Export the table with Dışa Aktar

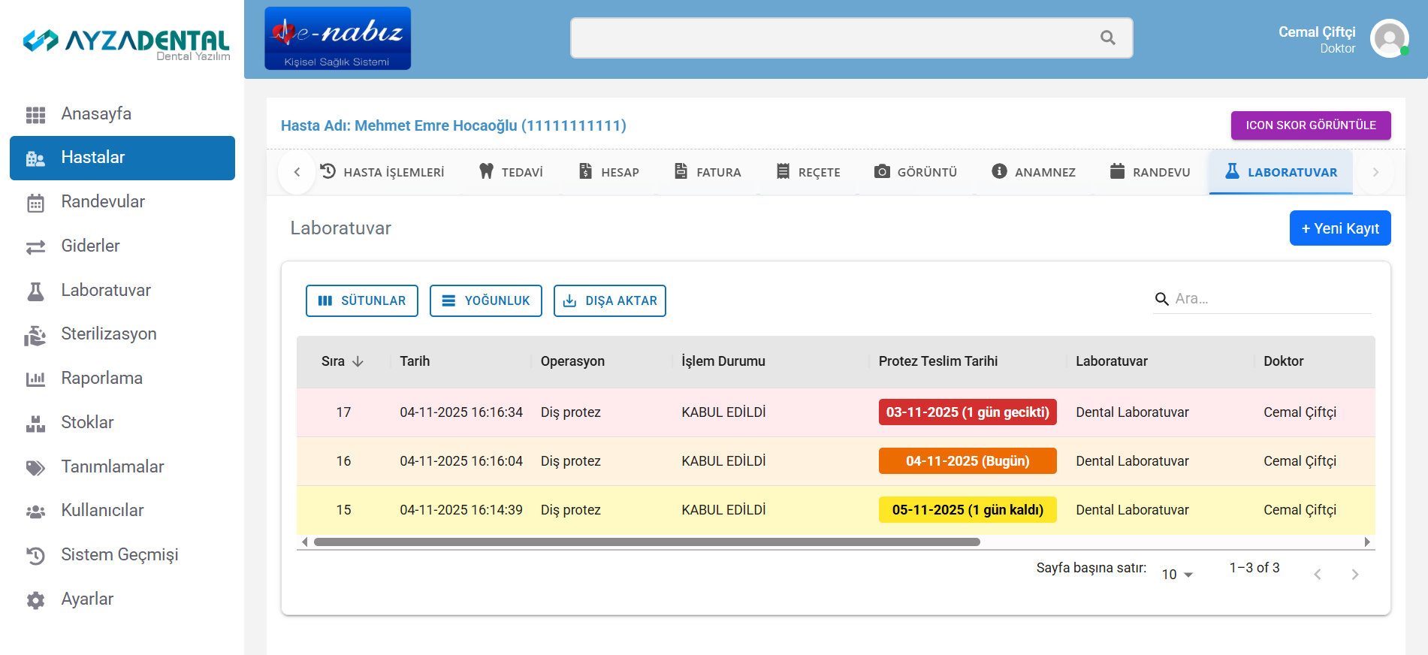pos(609,300)
